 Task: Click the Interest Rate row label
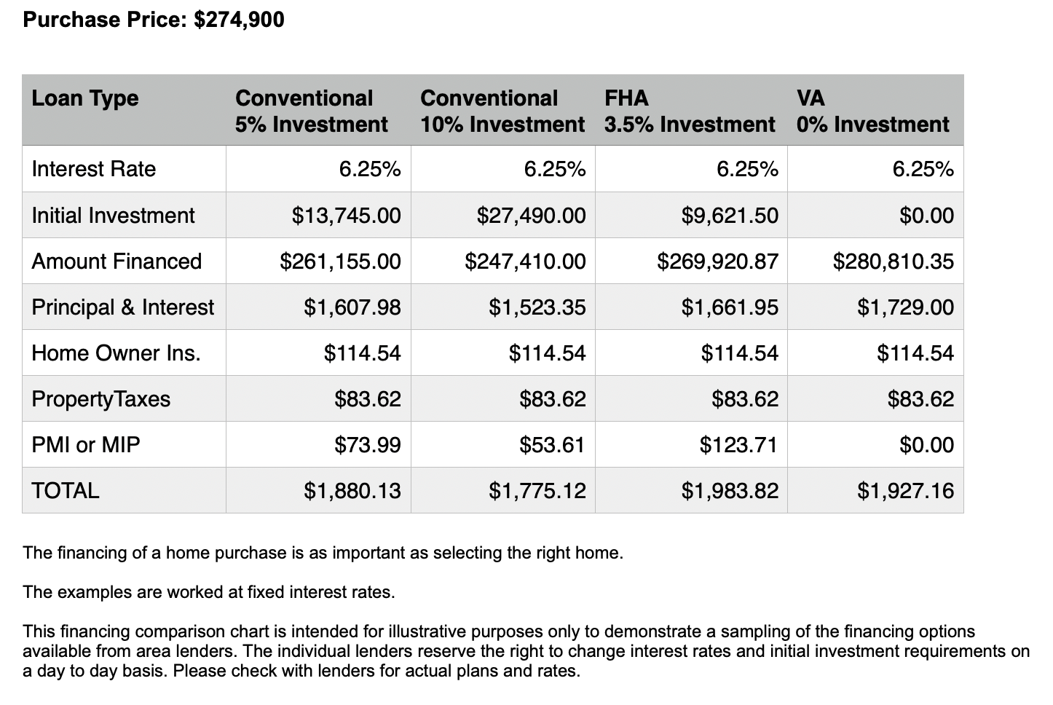[x=94, y=169]
